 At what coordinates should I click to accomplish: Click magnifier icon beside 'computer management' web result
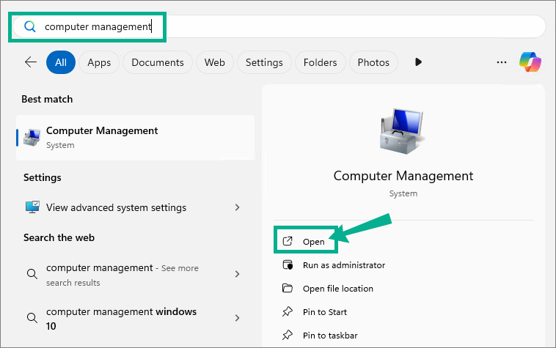click(x=32, y=274)
